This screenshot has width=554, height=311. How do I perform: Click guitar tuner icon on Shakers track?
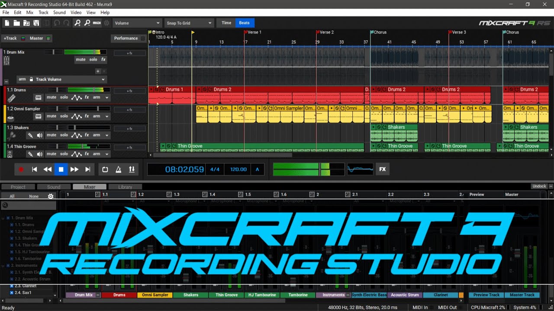point(30,135)
